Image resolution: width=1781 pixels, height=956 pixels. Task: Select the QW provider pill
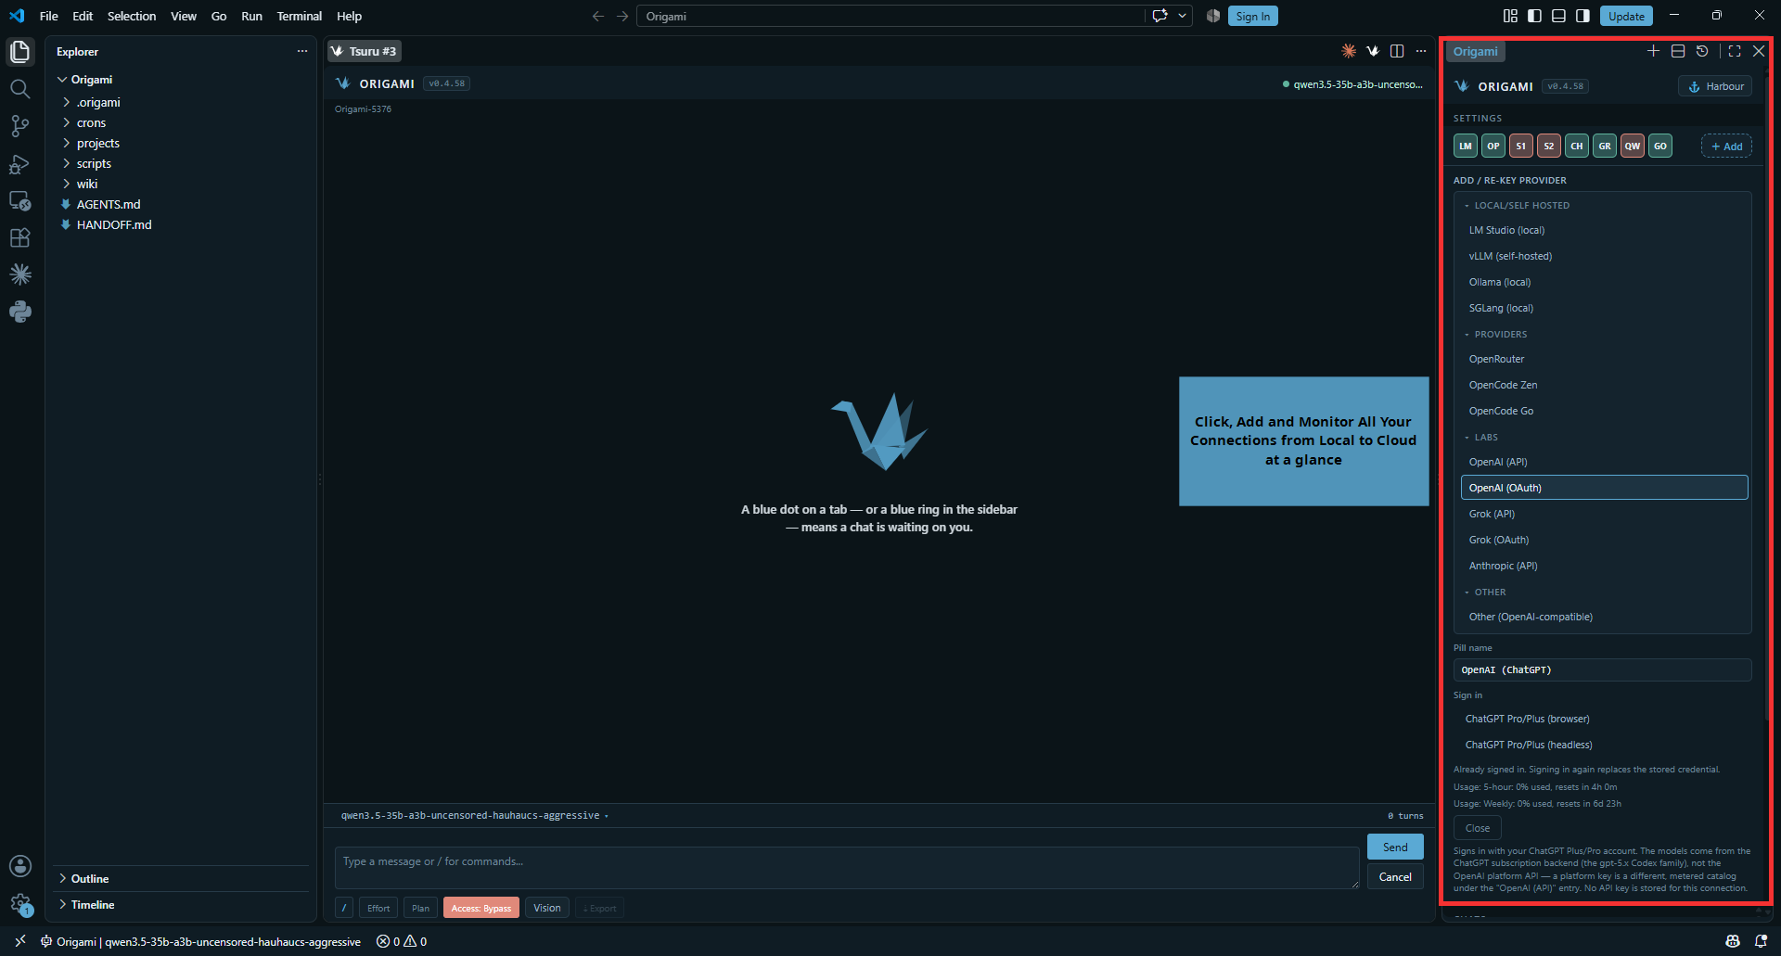(x=1633, y=146)
